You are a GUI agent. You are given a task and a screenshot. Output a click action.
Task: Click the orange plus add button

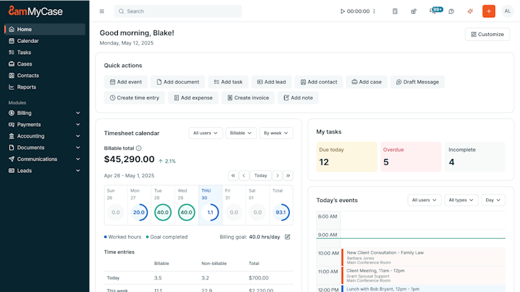click(x=489, y=11)
